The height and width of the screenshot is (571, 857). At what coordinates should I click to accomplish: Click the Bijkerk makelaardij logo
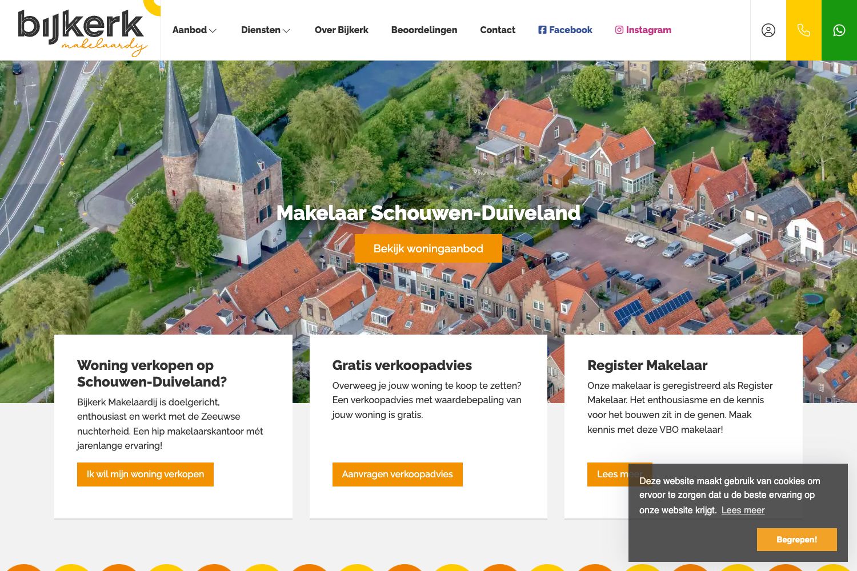tap(83, 32)
